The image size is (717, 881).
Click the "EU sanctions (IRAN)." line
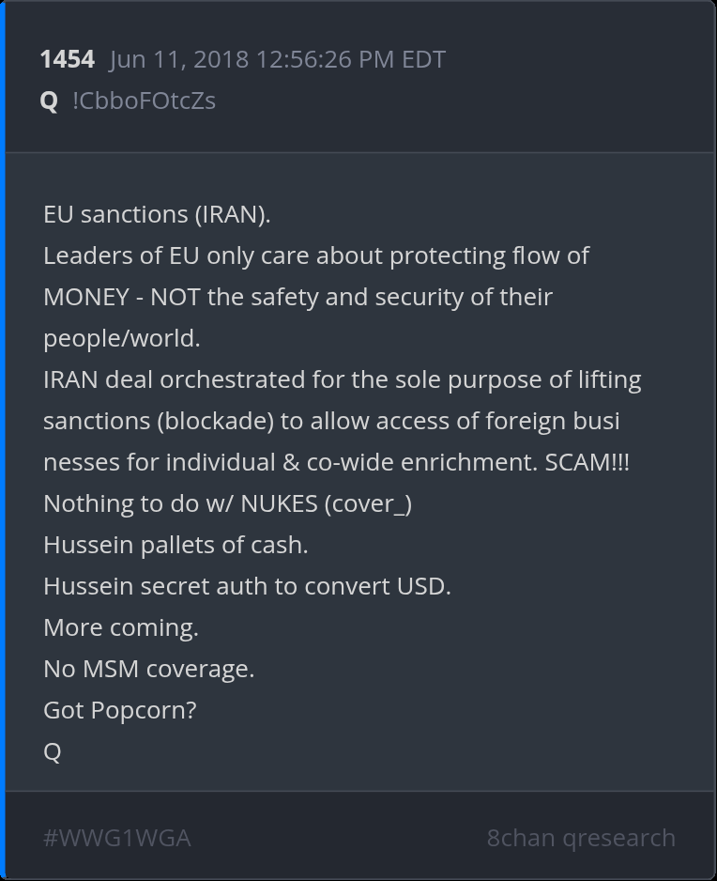(157, 214)
